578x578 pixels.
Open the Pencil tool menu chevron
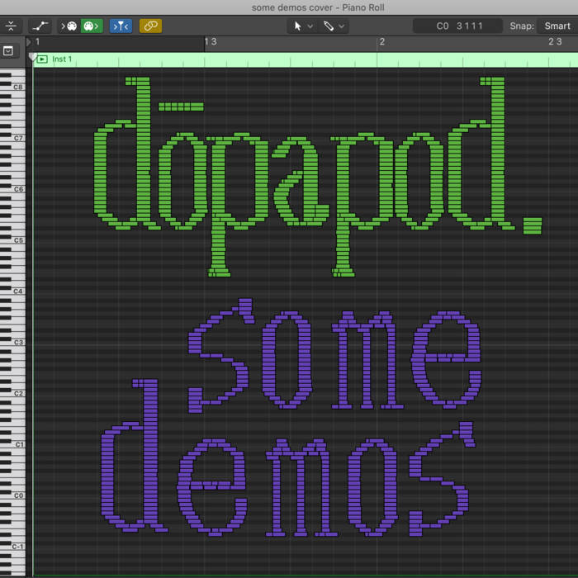(x=341, y=26)
